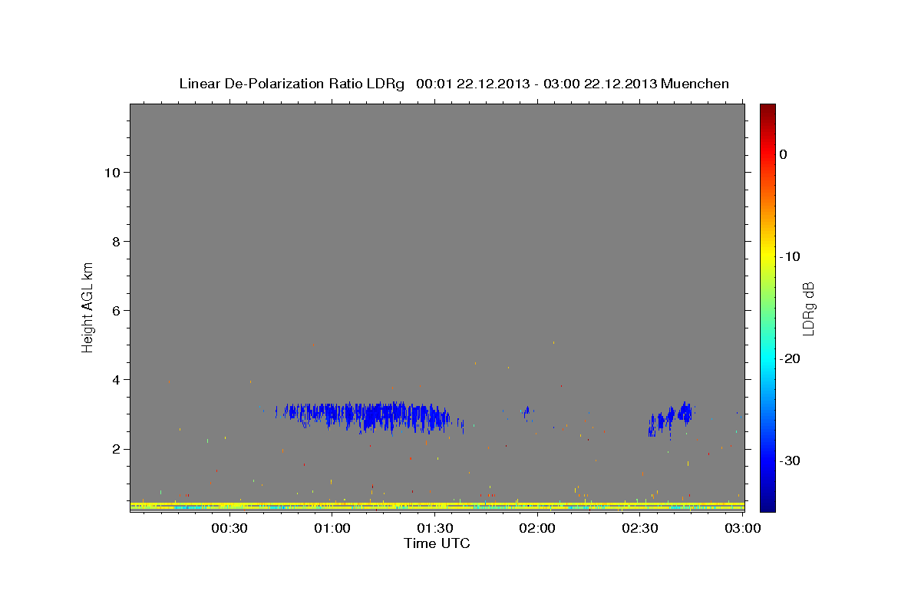Click the 03:00 time tick label
The width and height of the screenshot is (921, 614).
pos(743,529)
